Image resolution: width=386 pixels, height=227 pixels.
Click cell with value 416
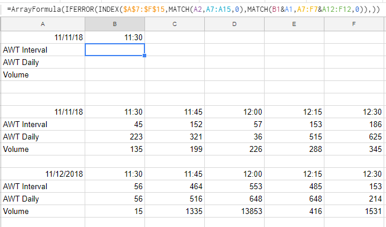pos(294,211)
